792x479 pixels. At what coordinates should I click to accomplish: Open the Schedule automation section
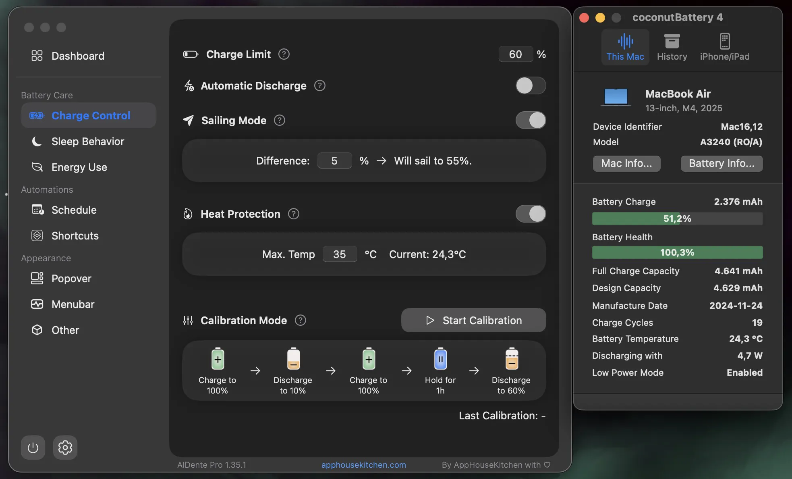pyautogui.click(x=74, y=210)
